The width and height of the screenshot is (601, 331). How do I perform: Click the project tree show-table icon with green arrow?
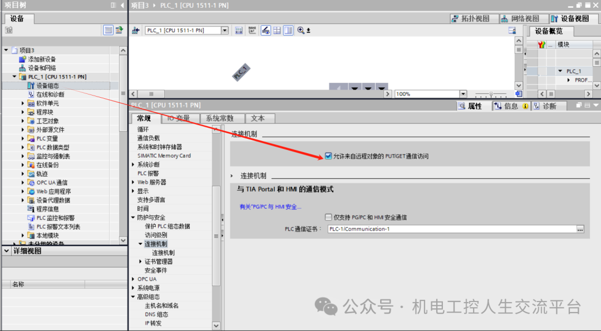119,30
